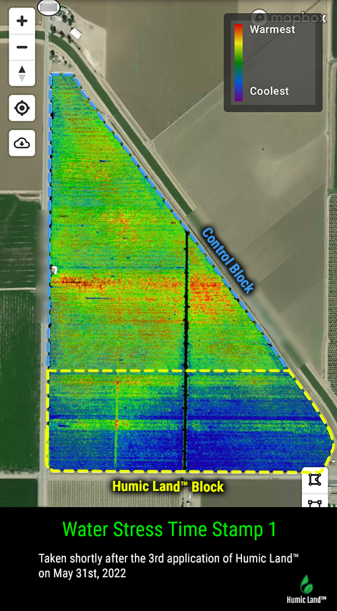Image resolution: width=337 pixels, height=611 pixels.
Task: Click the temperature gradient legend bar
Action: coord(239,62)
